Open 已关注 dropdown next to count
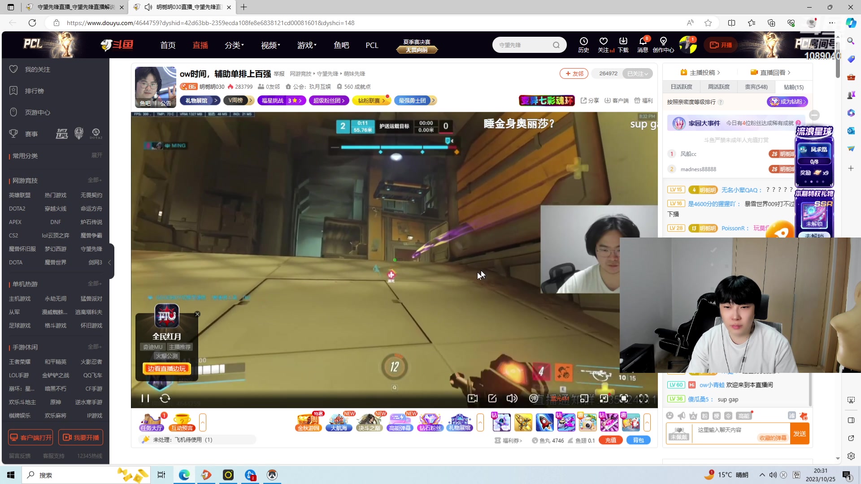Screen dimensions: 861x484 (x=637, y=73)
